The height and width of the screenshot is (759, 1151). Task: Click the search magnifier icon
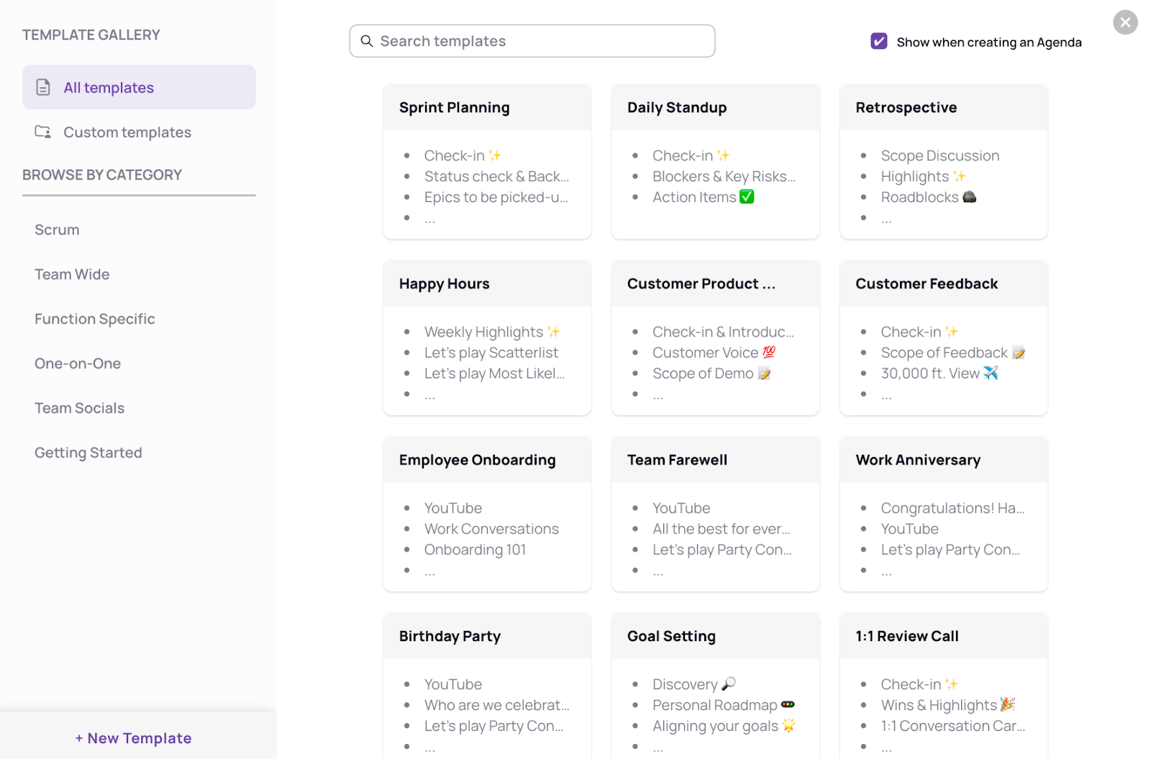click(x=367, y=41)
